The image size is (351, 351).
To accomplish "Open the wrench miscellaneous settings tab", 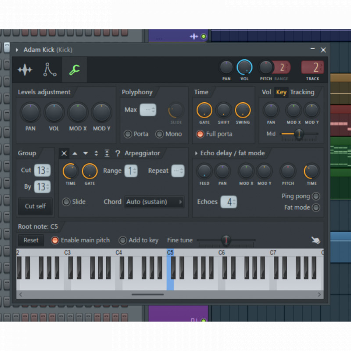I will click(x=75, y=70).
